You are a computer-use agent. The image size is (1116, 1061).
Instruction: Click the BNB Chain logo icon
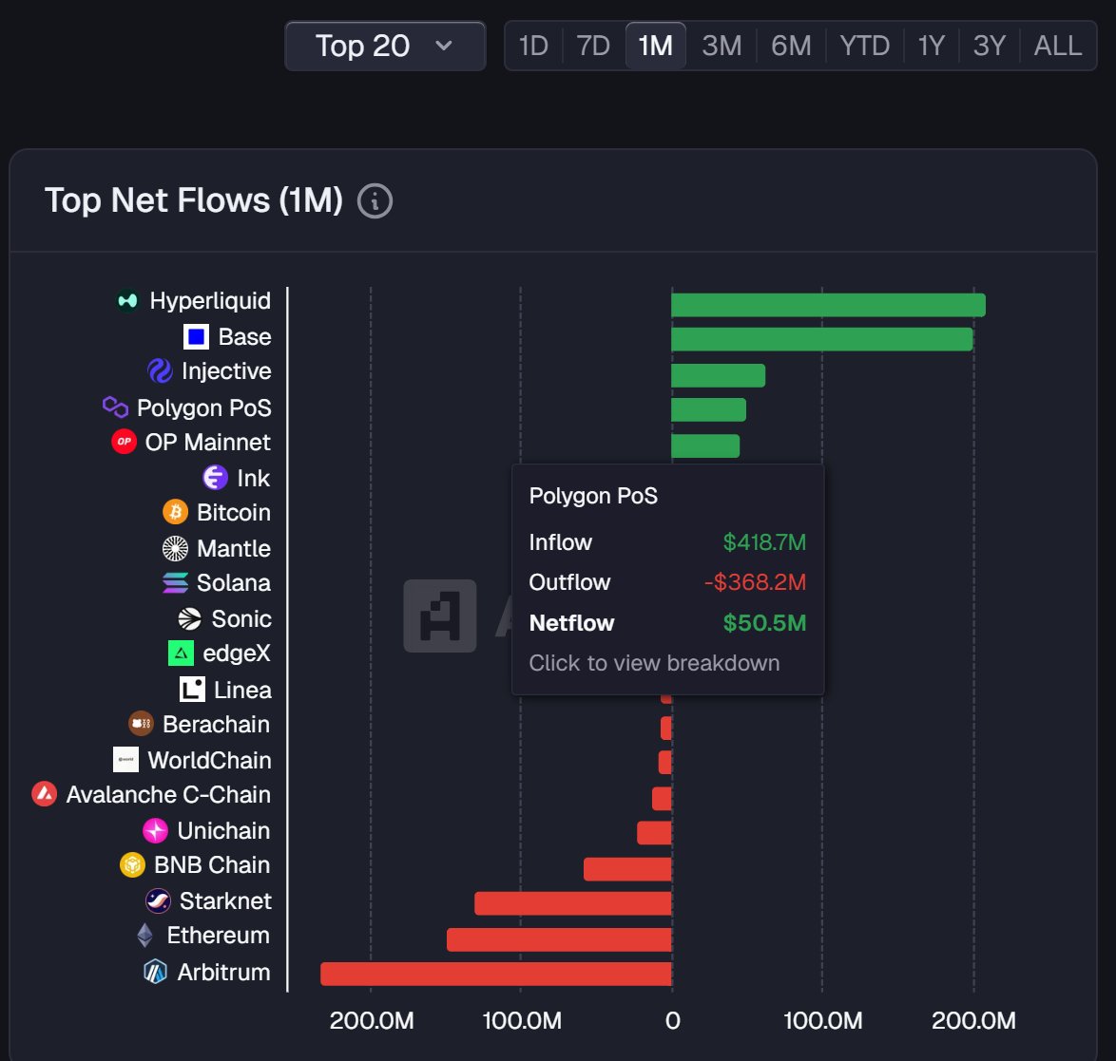point(132,865)
